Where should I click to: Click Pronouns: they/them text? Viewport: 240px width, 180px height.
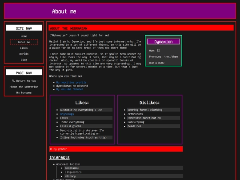click(164, 56)
